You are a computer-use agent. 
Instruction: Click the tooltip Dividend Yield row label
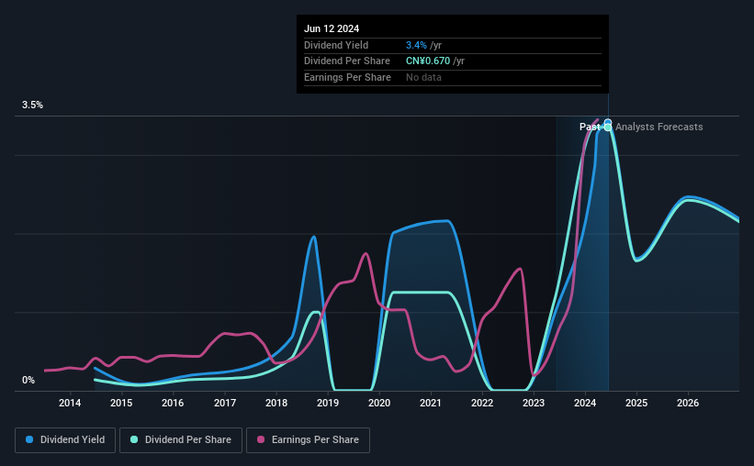[336, 45]
